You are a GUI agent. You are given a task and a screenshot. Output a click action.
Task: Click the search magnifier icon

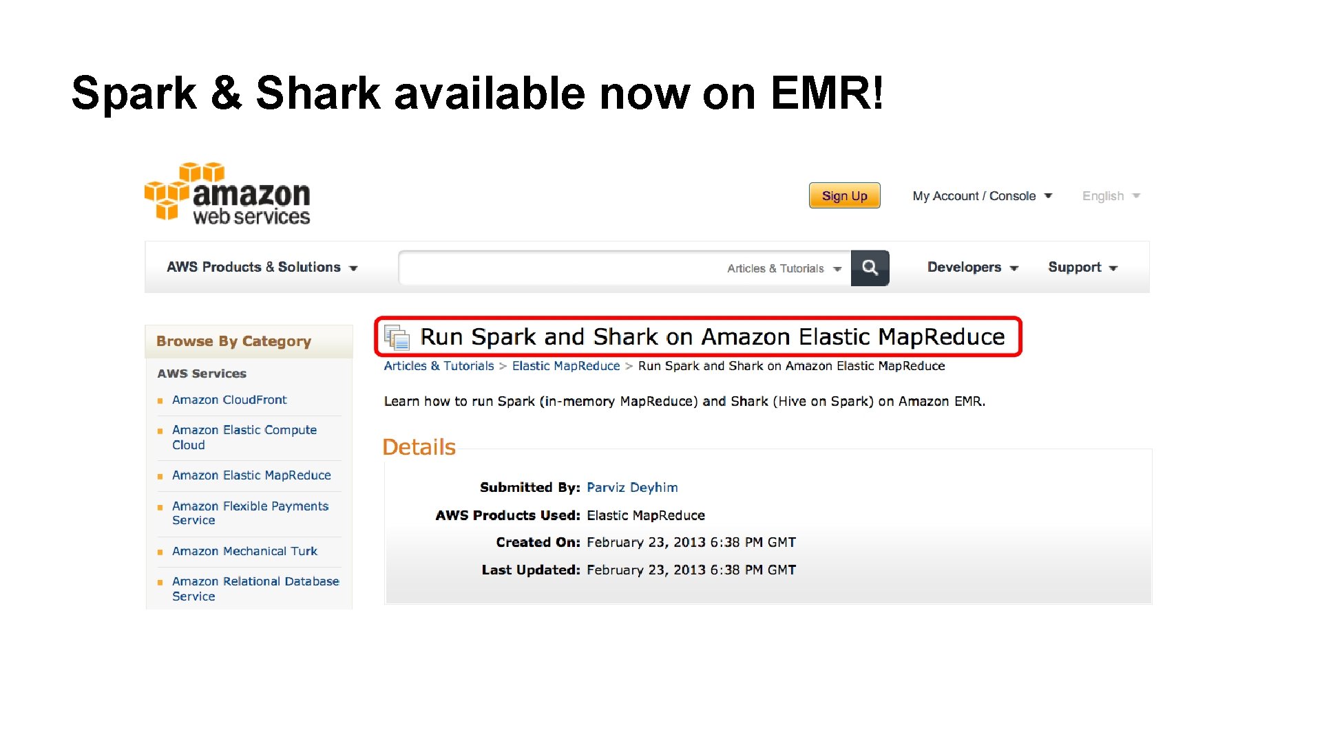[870, 268]
